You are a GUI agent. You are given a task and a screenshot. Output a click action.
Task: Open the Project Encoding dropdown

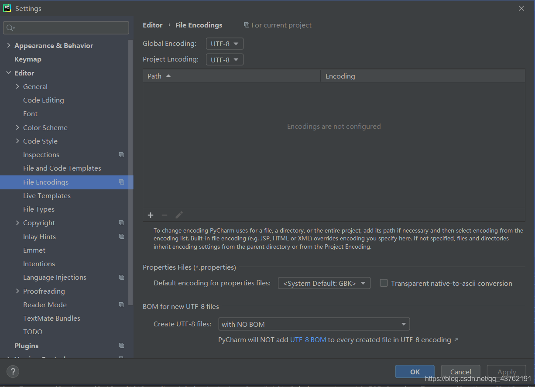(225, 59)
